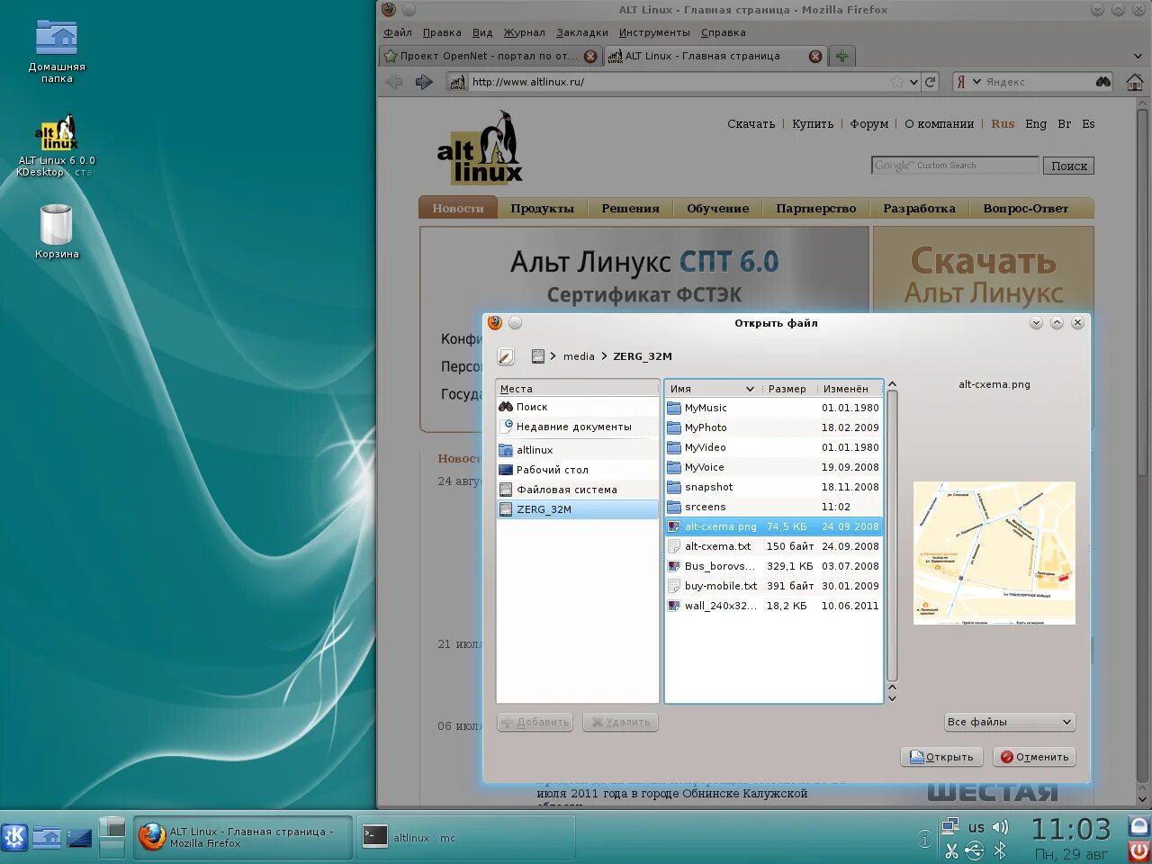Screen dimensions: 1152x864
Task: Click the Форум link on the webpage
Action: (869, 124)
